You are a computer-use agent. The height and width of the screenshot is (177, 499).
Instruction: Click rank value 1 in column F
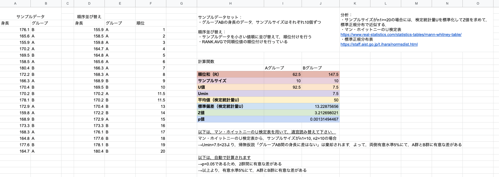[151, 30]
